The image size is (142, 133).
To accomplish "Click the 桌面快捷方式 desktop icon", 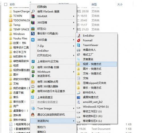I will click(x=79, y=97).
